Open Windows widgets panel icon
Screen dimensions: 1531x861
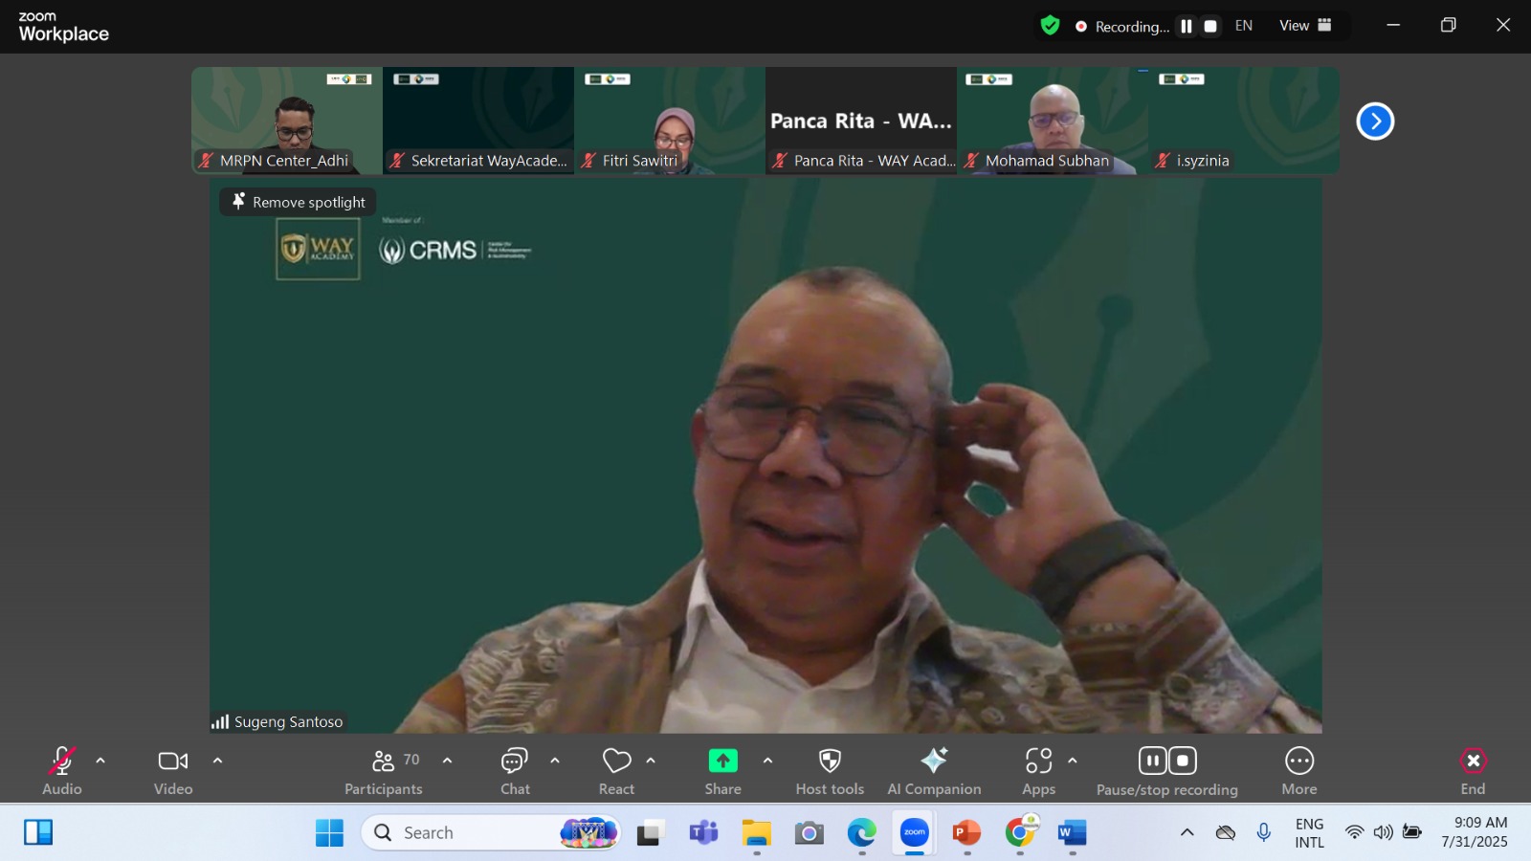[x=38, y=832]
